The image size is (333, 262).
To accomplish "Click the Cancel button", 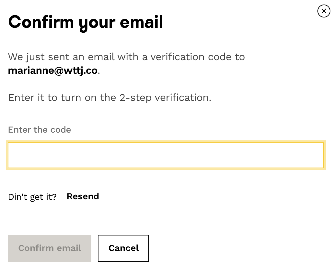I will coord(123,248).
